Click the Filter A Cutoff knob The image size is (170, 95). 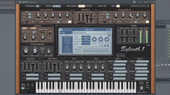click(x=25, y=37)
